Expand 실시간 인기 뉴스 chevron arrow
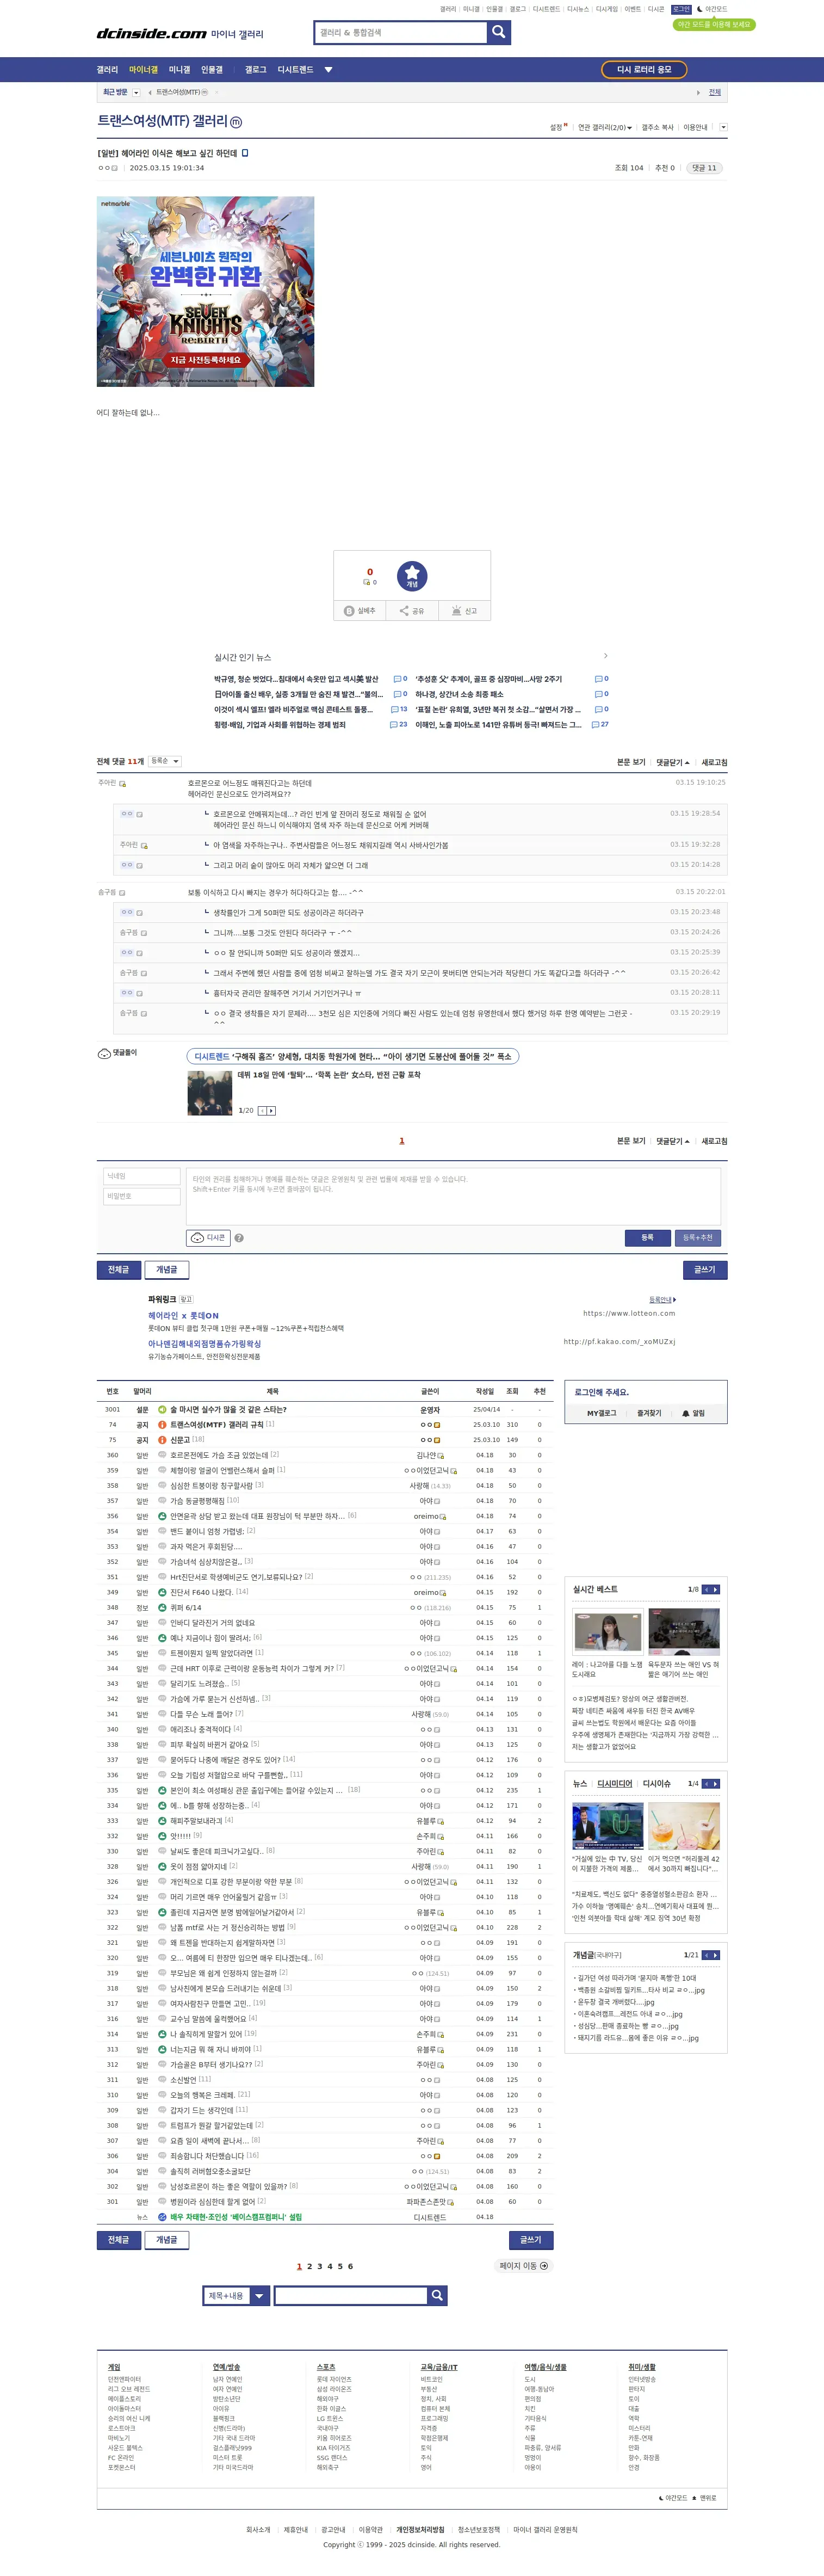The width and height of the screenshot is (824, 2576). coord(605,656)
